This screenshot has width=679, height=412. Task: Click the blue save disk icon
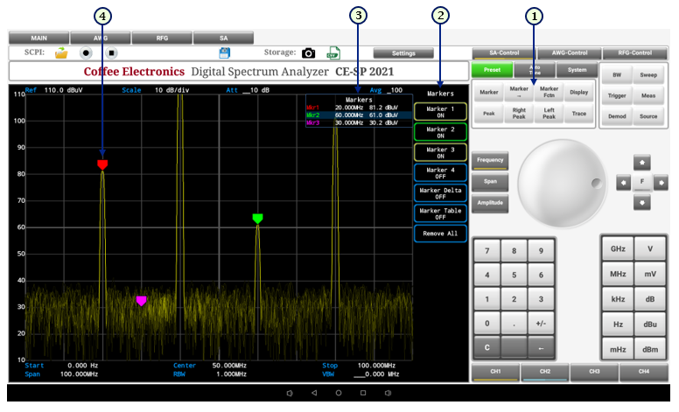[x=224, y=53]
